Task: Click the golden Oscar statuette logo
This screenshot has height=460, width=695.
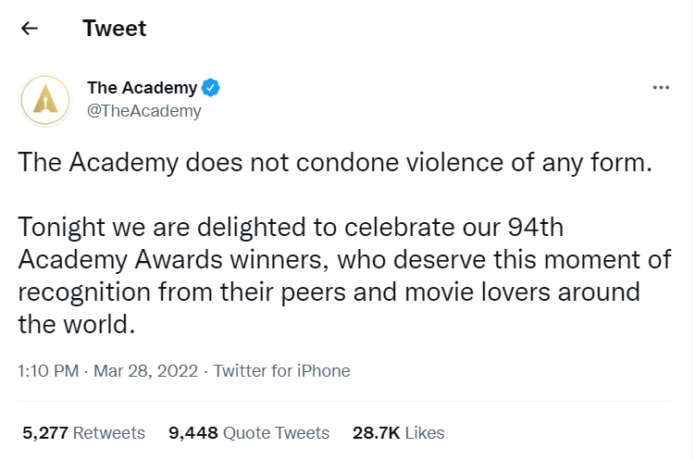Action: point(45,98)
